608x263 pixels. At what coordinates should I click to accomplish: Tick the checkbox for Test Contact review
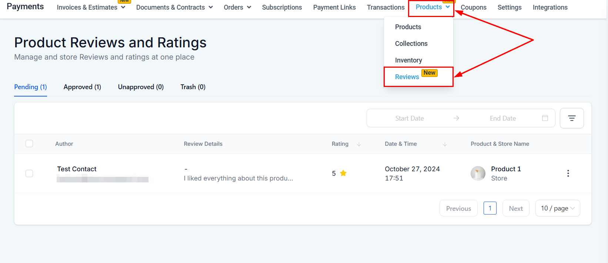tap(29, 173)
